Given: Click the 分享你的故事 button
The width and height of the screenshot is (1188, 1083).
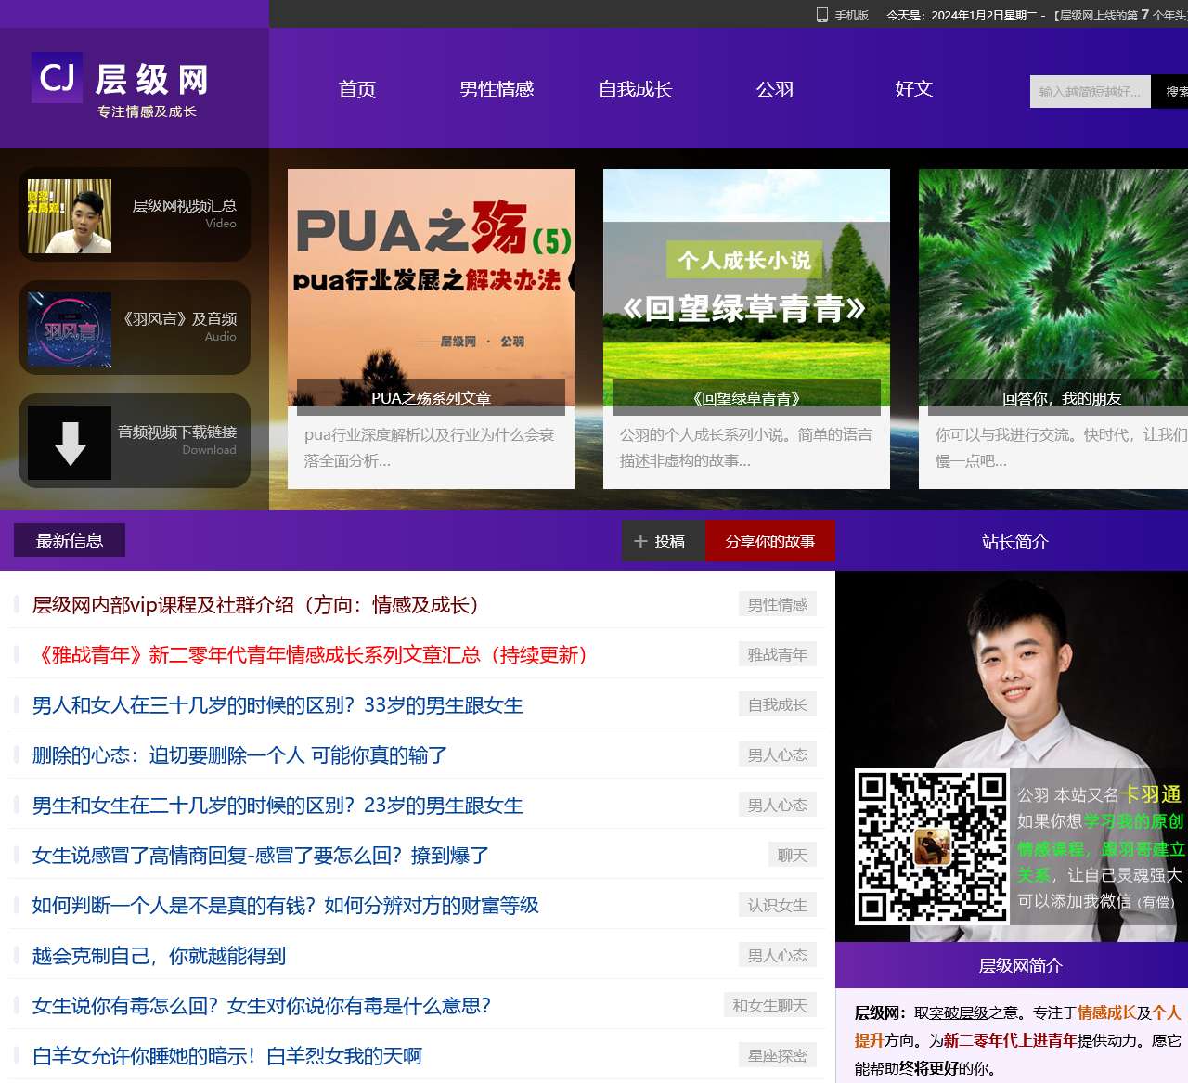Looking at the screenshot, I should 770,540.
